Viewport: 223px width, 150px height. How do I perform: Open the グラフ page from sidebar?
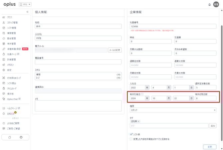coord(9,17)
